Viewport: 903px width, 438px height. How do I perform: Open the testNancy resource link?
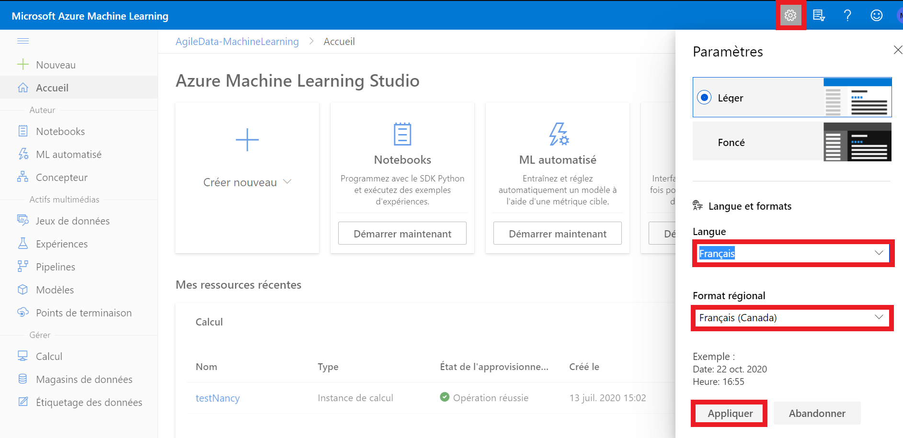click(x=217, y=398)
